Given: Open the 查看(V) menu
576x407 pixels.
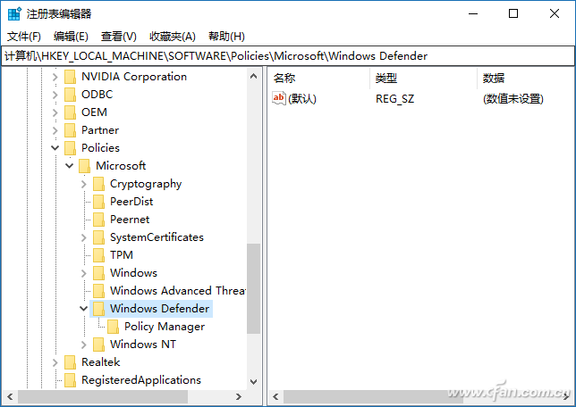Looking at the screenshot, I should [118, 37].
